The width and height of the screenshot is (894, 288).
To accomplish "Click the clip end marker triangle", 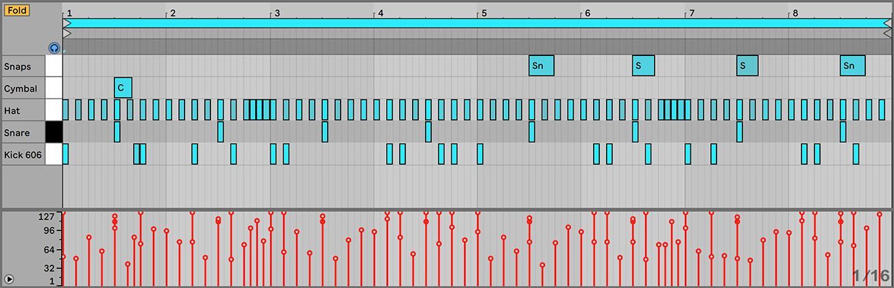I will (x=887, y=33).
